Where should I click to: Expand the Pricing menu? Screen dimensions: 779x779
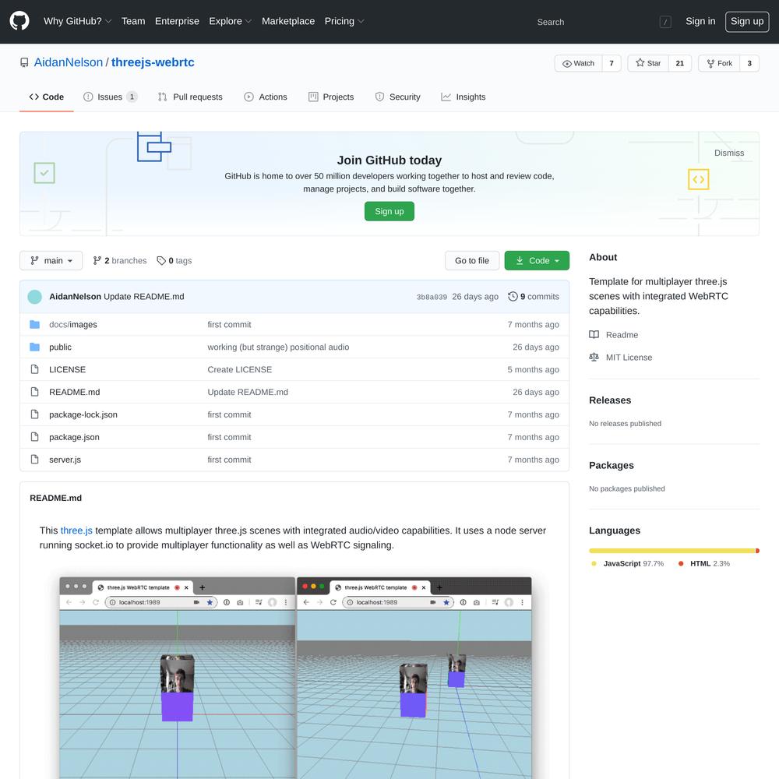point(344,21)
